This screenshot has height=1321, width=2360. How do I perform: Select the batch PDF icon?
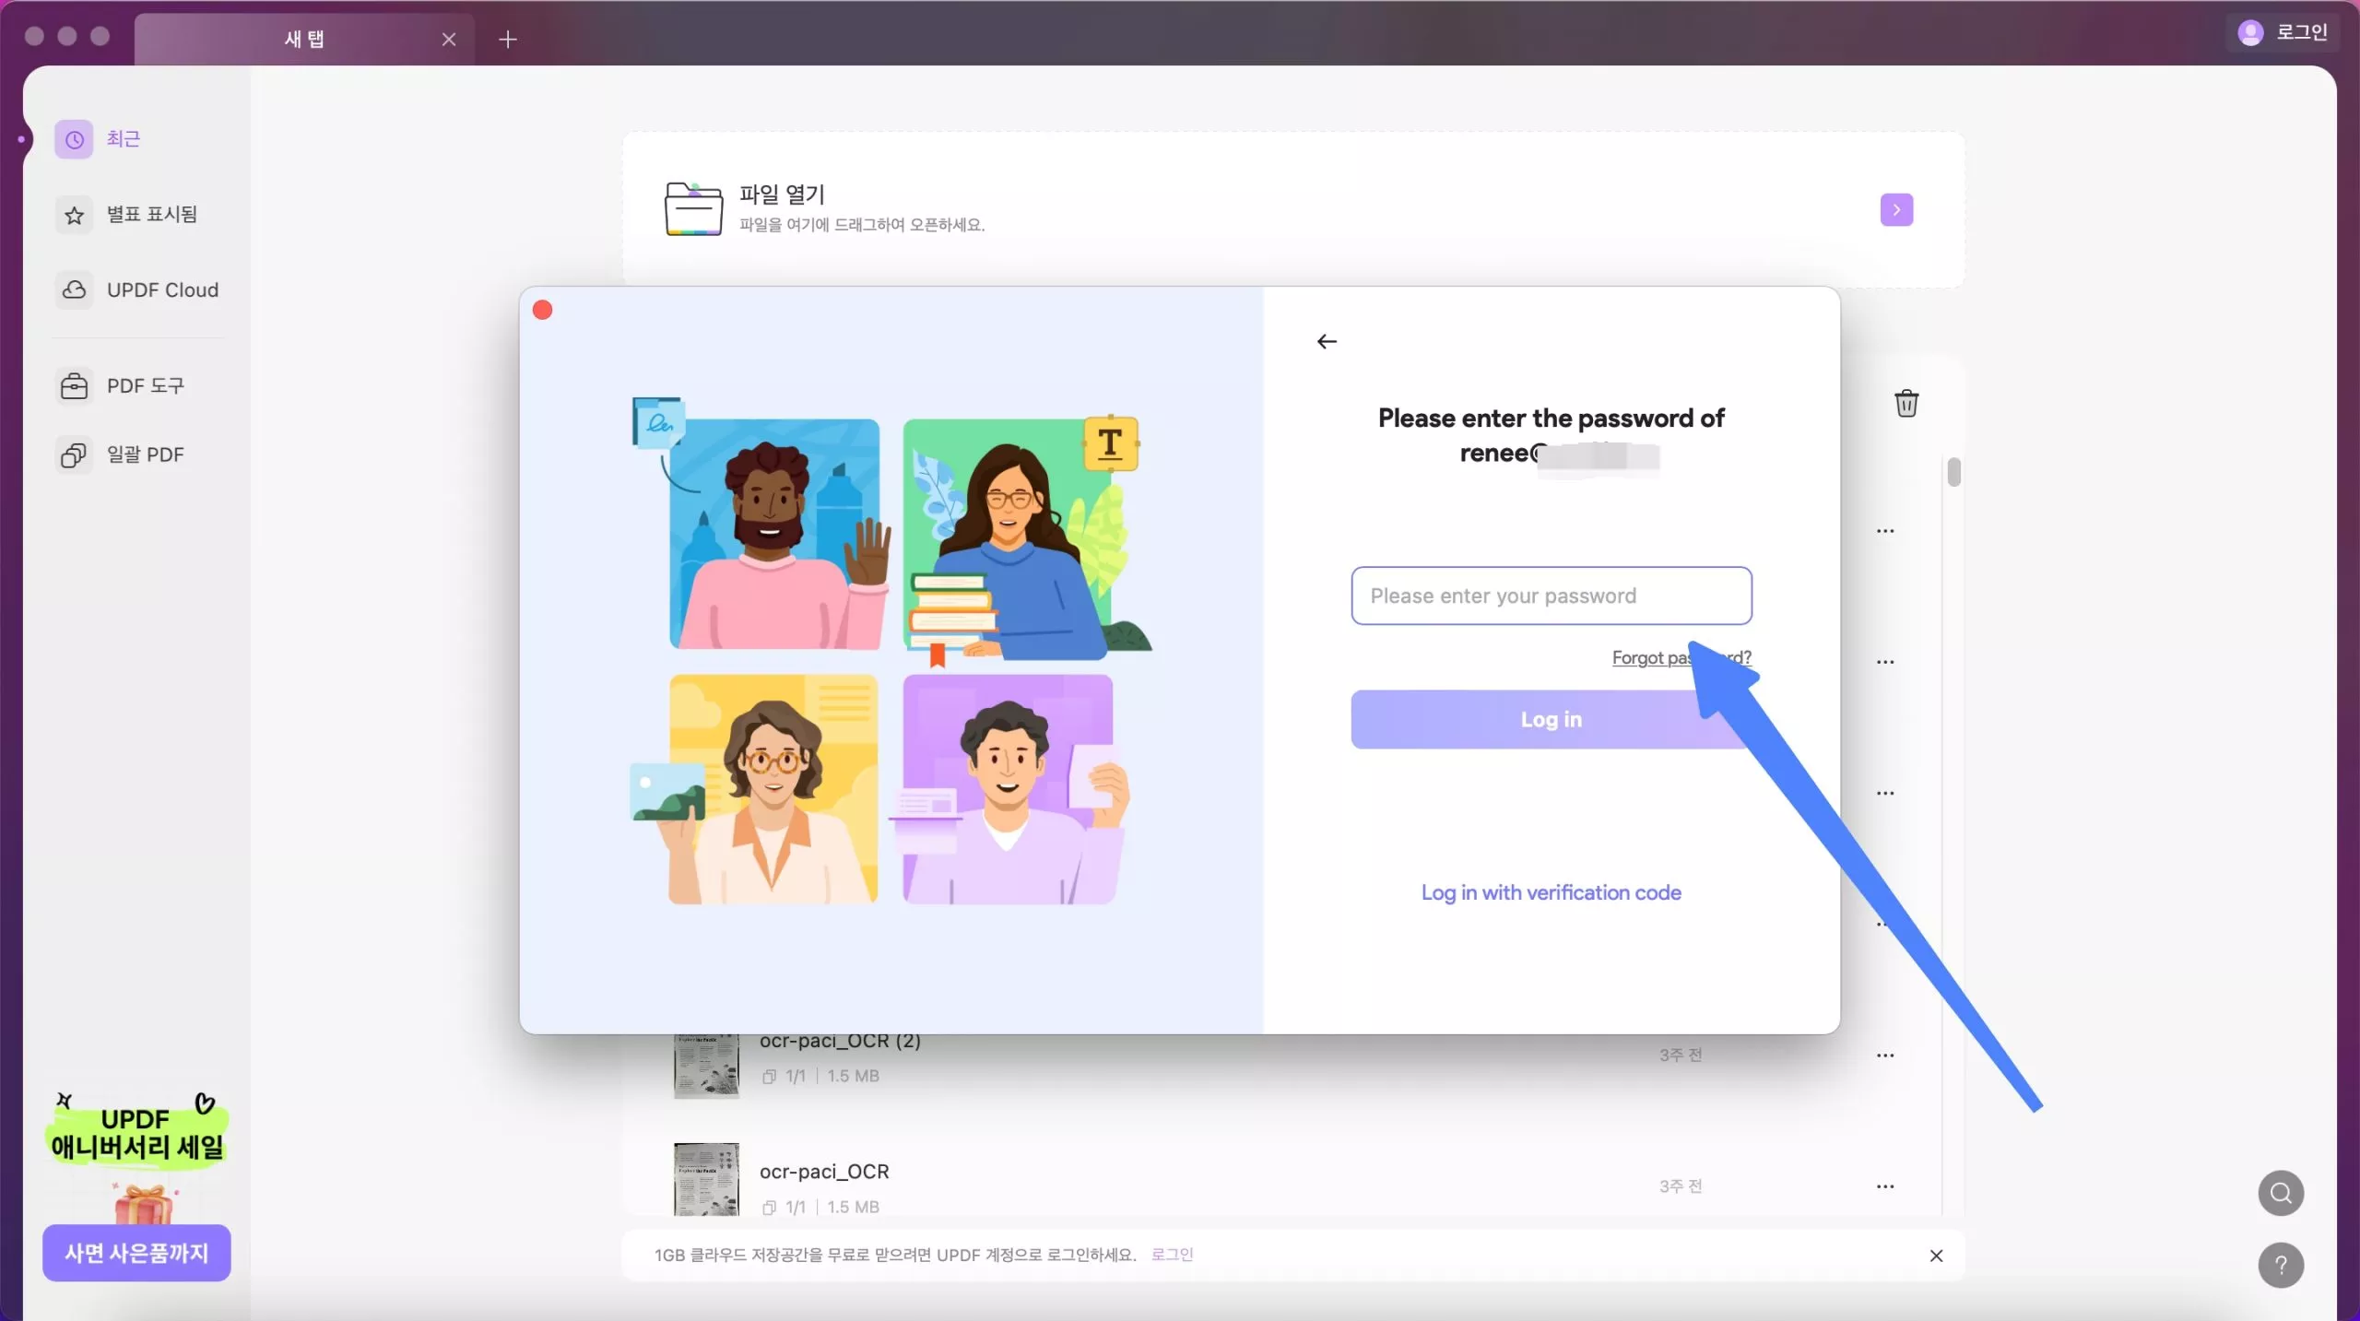[x=74, y=455]
